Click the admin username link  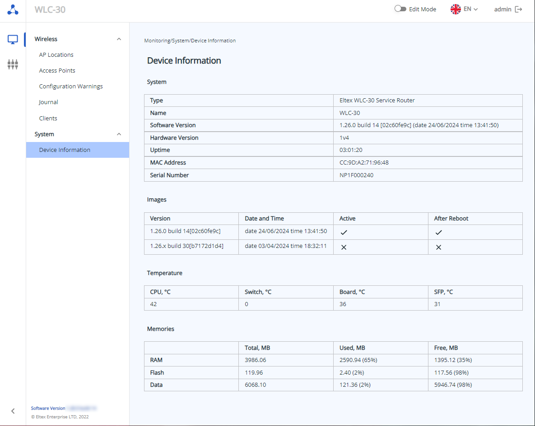click(x=502, y=9)
